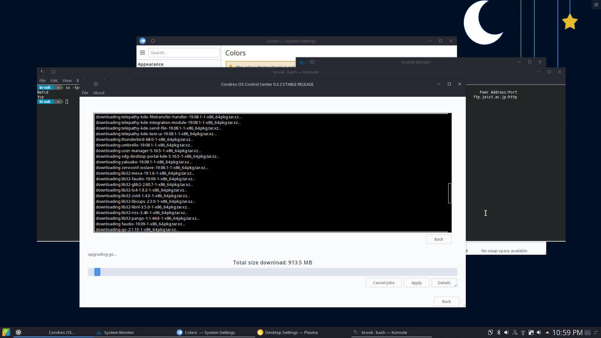Screen dimensions: 601x338
Task: Click 'Total size download: 913.5 MB' label
Action: click(x=273, y=262)
